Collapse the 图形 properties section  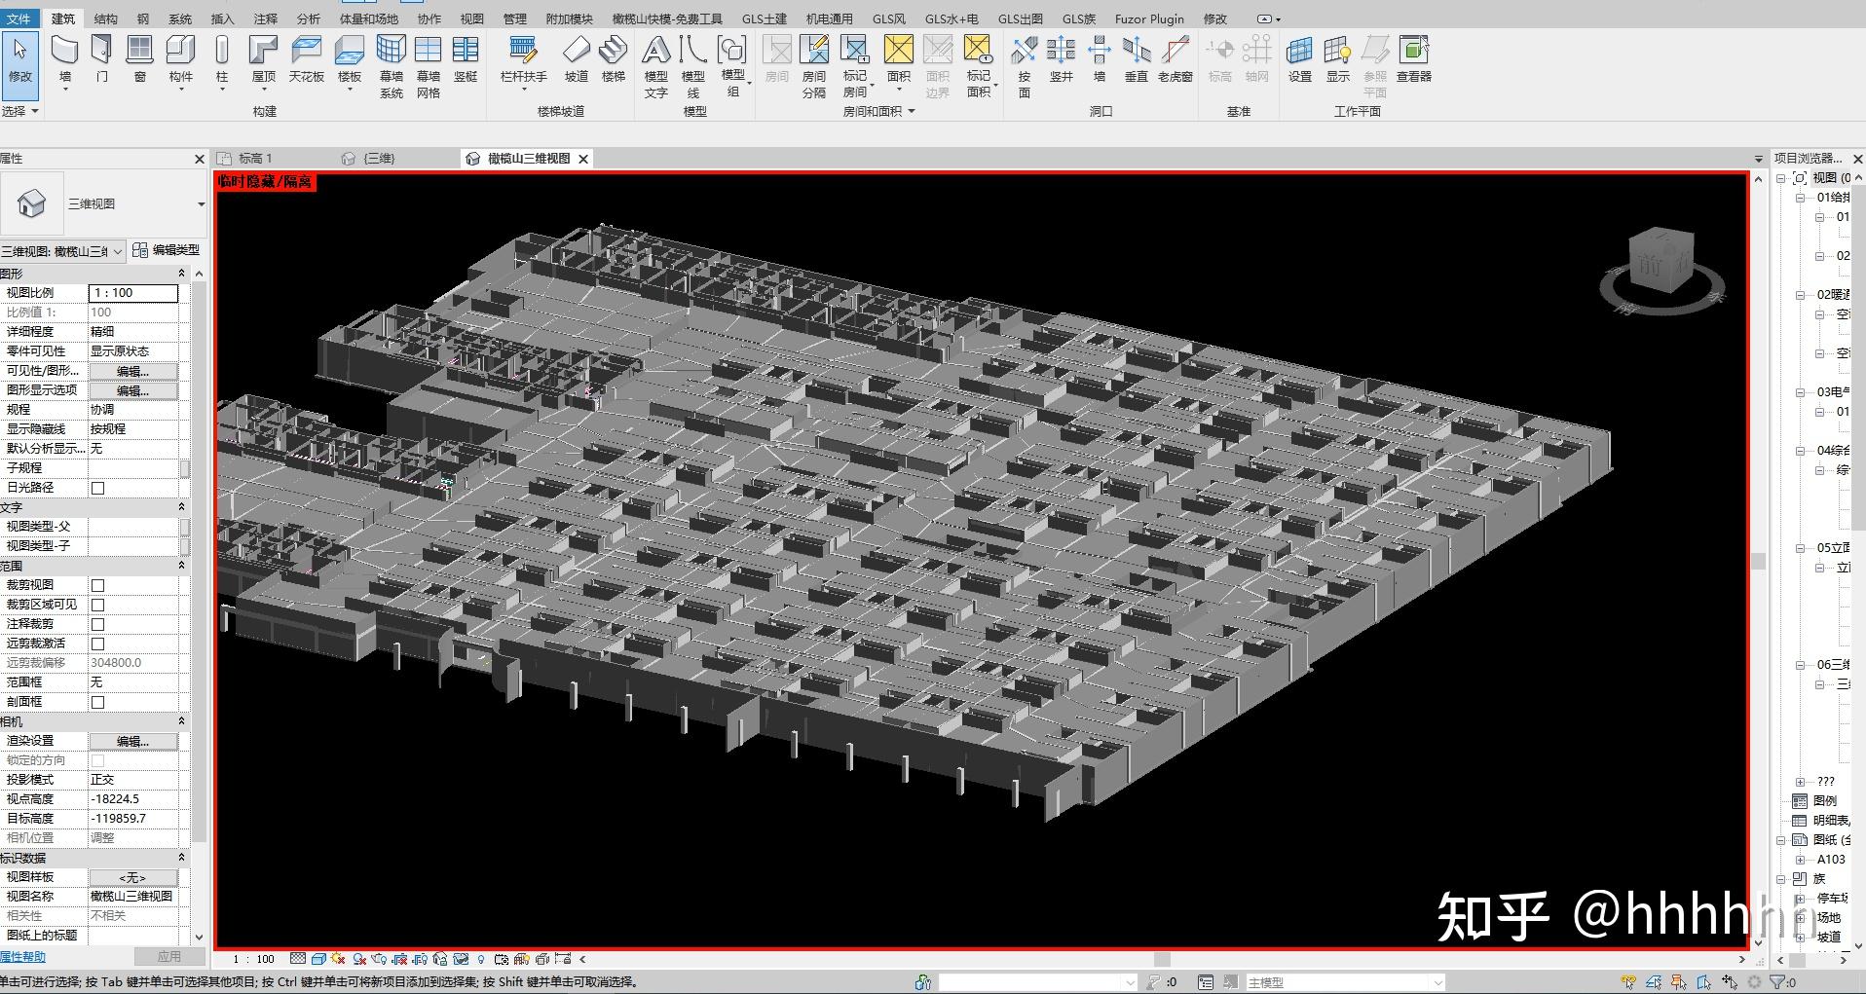(x=181, y=274)
